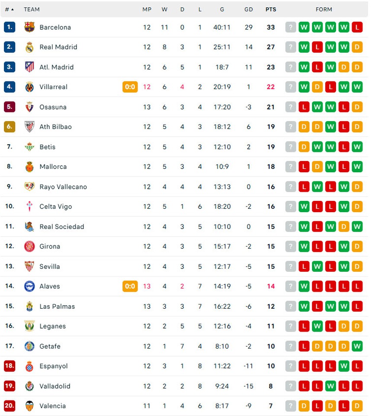This screenshot has height=416, width=372.
Task: Open the Rayo Vallecano team link
Action: pos(63,187)
